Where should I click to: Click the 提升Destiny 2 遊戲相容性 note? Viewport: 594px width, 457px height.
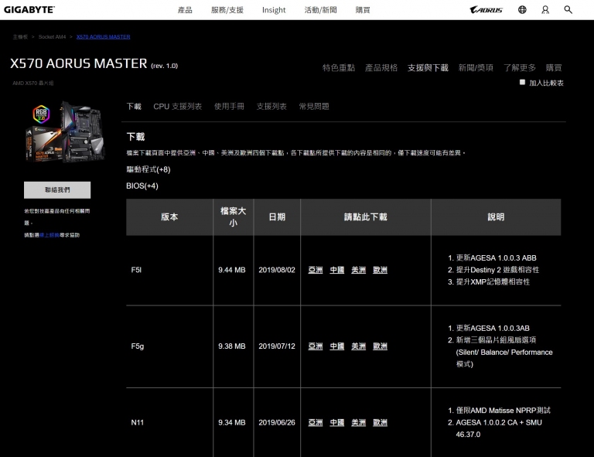tap(497, 270)
